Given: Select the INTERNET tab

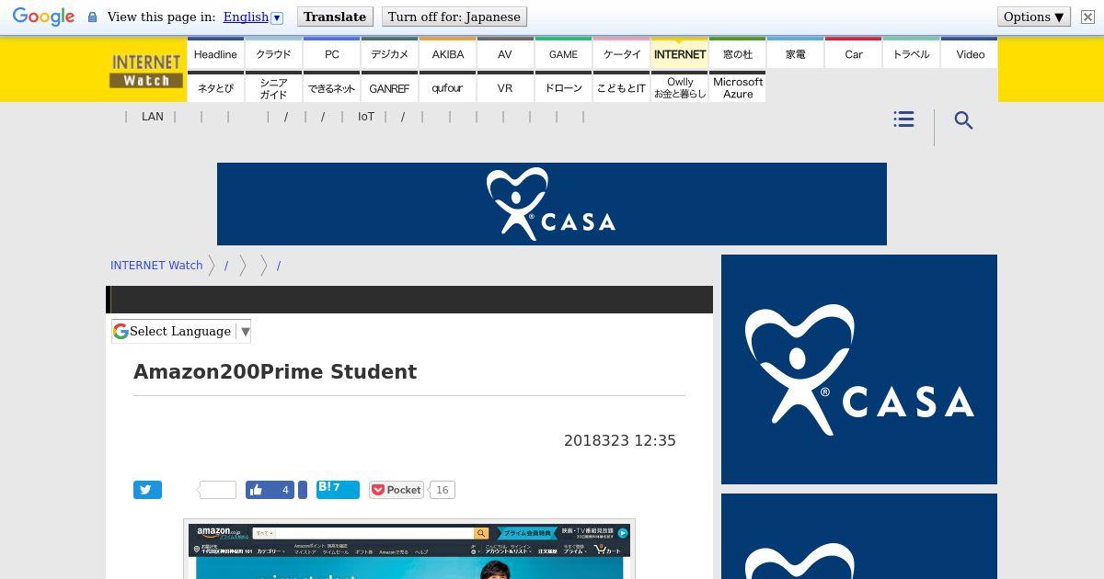Looking at the screenshot, I should [679, 53].
